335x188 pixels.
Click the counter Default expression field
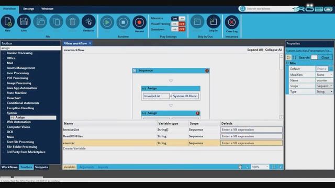point(251,143)
